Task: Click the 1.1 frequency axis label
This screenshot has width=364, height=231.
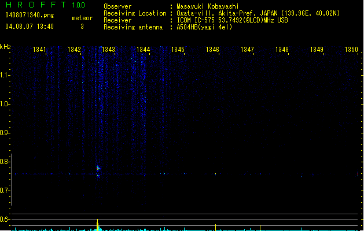Action: (x=5, y=75)
